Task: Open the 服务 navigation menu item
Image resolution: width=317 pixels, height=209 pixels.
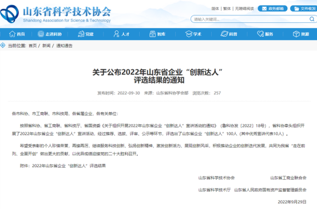Action: pyautogui.click(x=265, y=34)
